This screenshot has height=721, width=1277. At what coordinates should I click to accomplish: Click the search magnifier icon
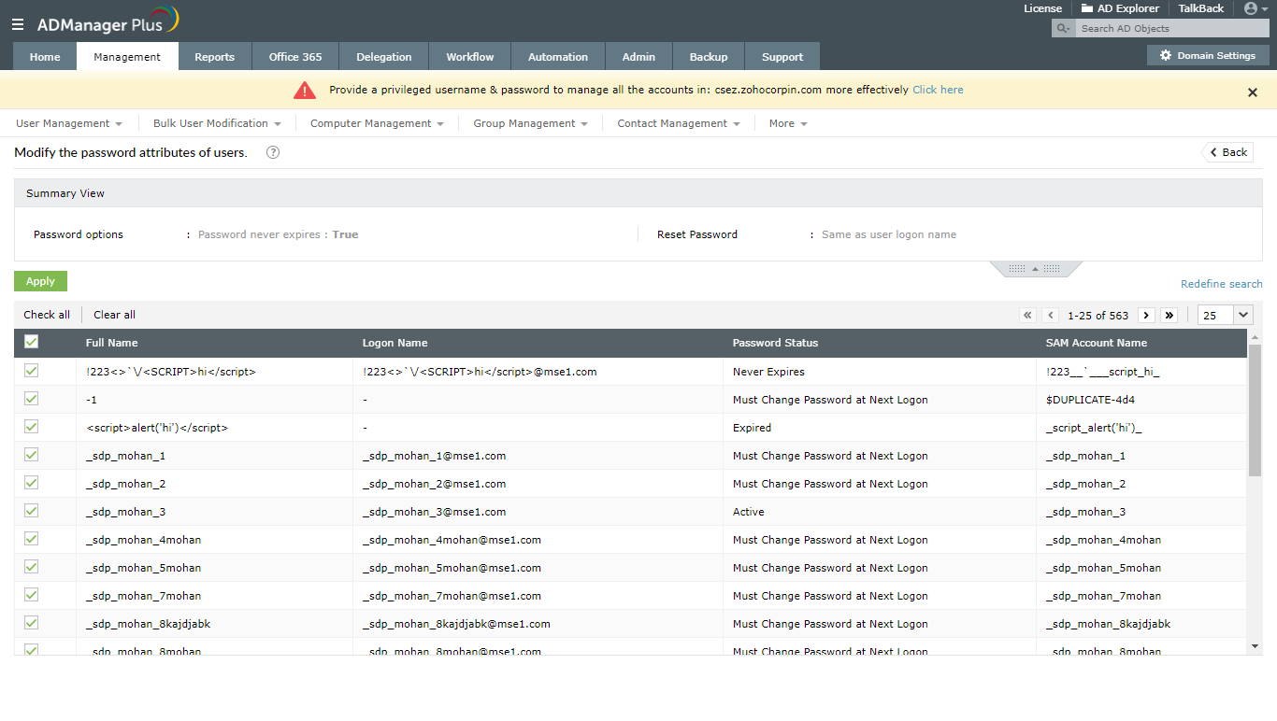pyautogui.click(x=1063, y=28)
